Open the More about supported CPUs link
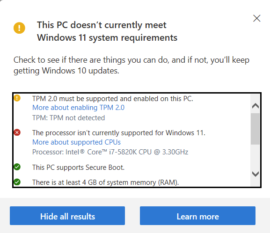The height and width of the screenshot is (233, 270). point(76,142)
